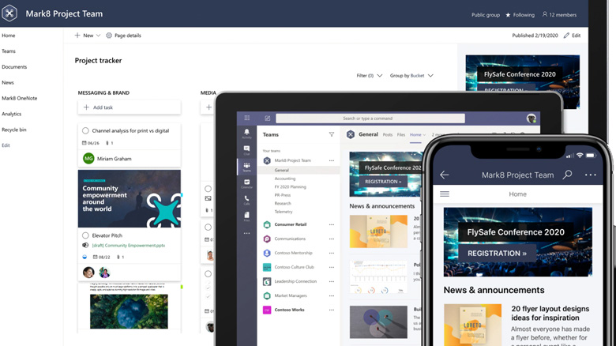Open Calendar in the Teams rail
The image size is (616, 346).
[246, 183]
